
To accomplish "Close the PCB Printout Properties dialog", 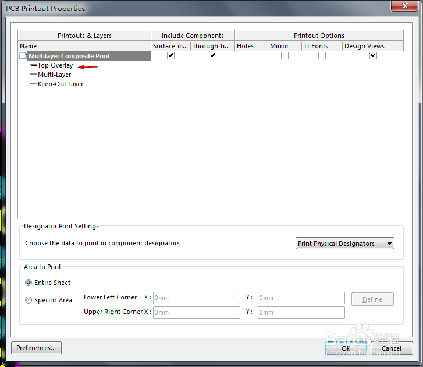I will 404,6.
